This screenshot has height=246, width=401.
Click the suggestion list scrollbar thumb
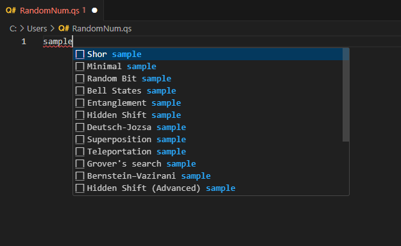click(346, 95)
